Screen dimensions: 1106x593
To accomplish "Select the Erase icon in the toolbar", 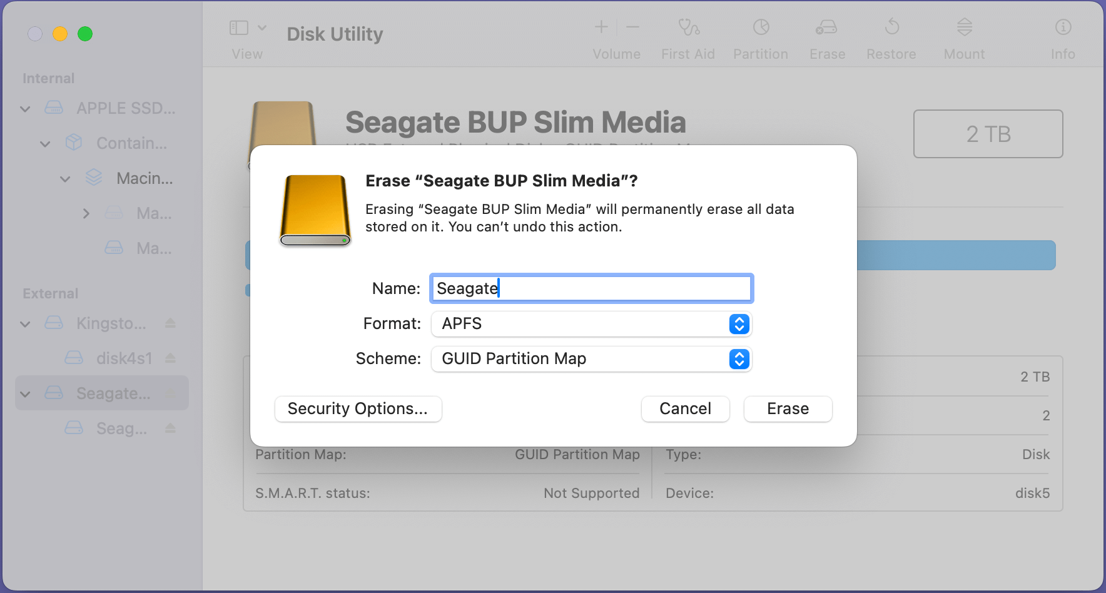I will pos(826,34).
